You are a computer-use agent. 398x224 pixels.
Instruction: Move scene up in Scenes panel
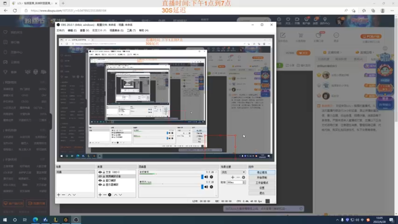tap(69, 195)
